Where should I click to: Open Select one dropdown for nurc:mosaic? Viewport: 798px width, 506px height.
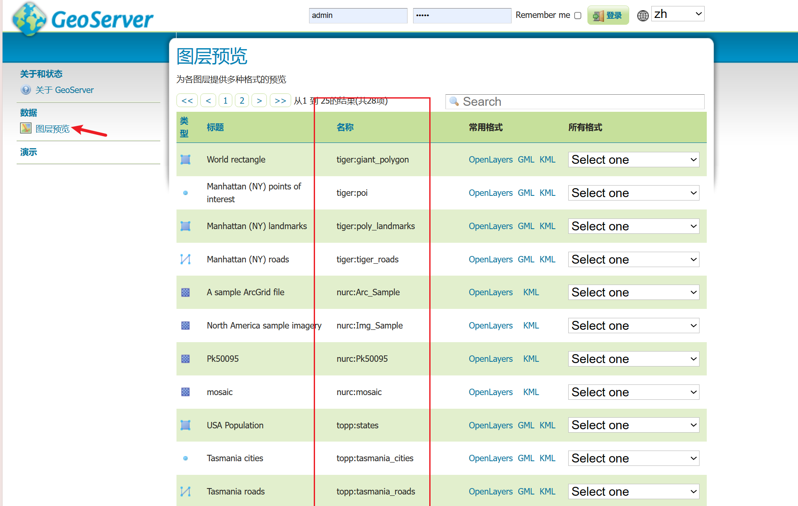[x=633, y=392]
